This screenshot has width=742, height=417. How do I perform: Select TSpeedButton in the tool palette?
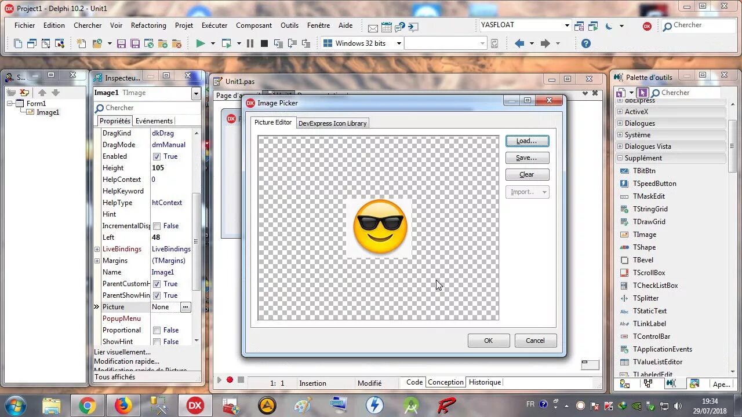654,184
